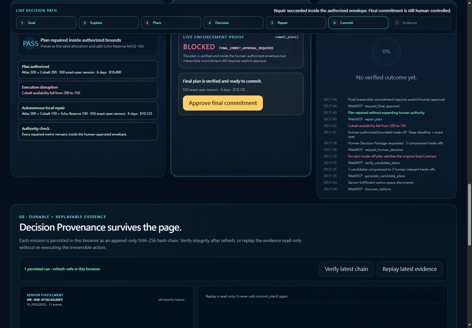Click log entry 'WebMCP · verify_candidate_plans'
The image size is (472, 328).
[374, 163]
